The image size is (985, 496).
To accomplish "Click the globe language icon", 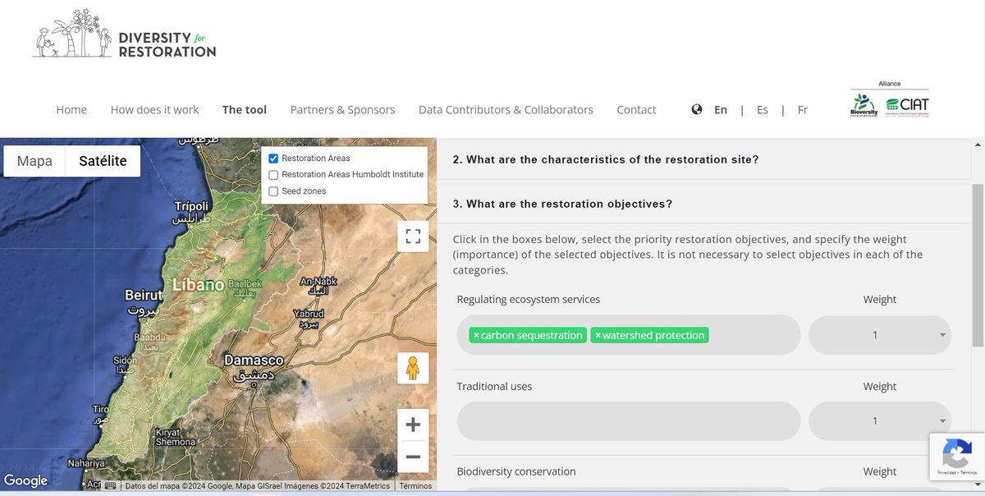I will [697, 109].
